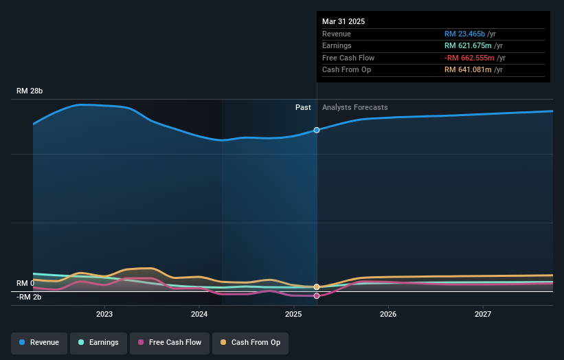Click the 2025 x-axis label
The width and height of the screenshot is (564, 360).
point(293,315)
